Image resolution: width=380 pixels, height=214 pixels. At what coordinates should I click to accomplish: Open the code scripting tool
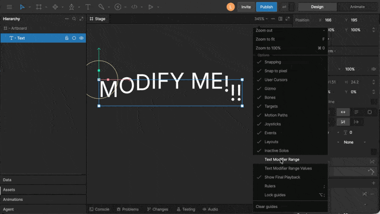tap(134, 7)
